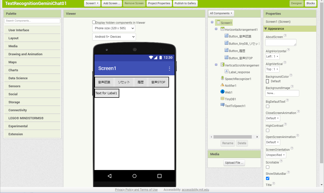Image resolution: width=324 pixels, height=193 pixels.
Task: Click the Upload File button
Action: tap(234, 163)
